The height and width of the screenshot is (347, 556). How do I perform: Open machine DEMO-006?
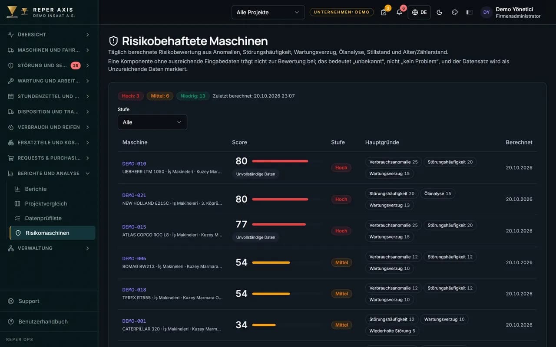click(x=134, y=259)
